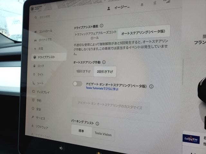The height and width of the screenshot is (154, 206).
Task: Open Tesla Tutorialsでさらに学ぶ link
Action: [102, 89]
